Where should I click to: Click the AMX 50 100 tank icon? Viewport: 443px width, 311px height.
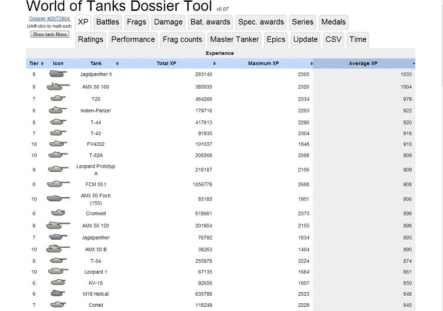[58, 86]
